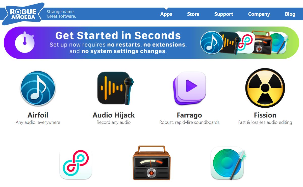Open the Support section
This screenshot has width=303, height=187.
click(x=224, y=14)
